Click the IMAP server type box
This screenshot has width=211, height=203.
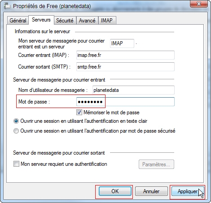(122, 43)
